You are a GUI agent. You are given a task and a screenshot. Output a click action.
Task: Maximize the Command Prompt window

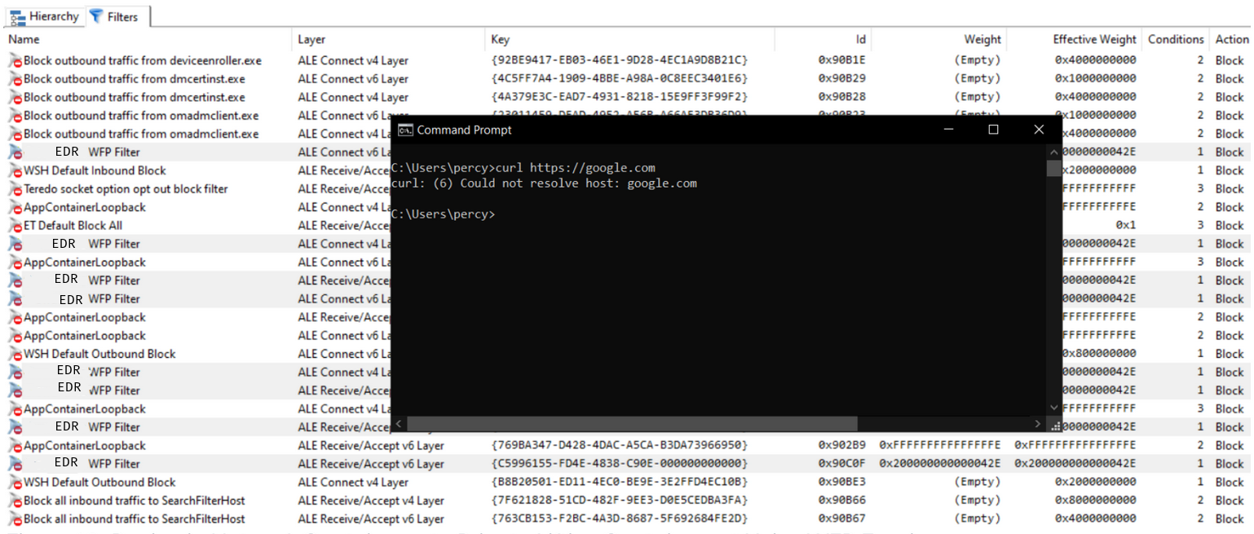pos(993,130)
